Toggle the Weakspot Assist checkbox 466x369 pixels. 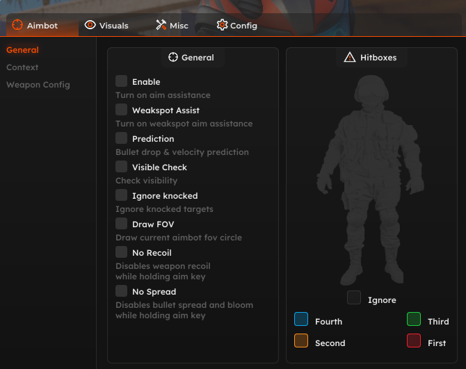(122, 110)
